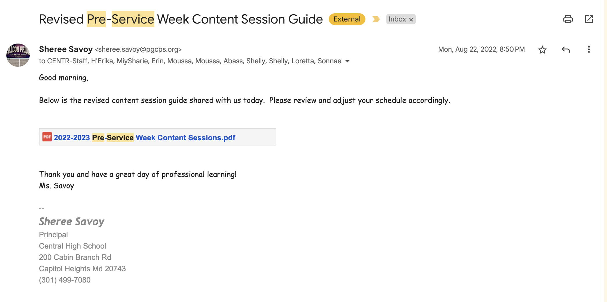Expand recipient details with the arrow

(347, 61)
